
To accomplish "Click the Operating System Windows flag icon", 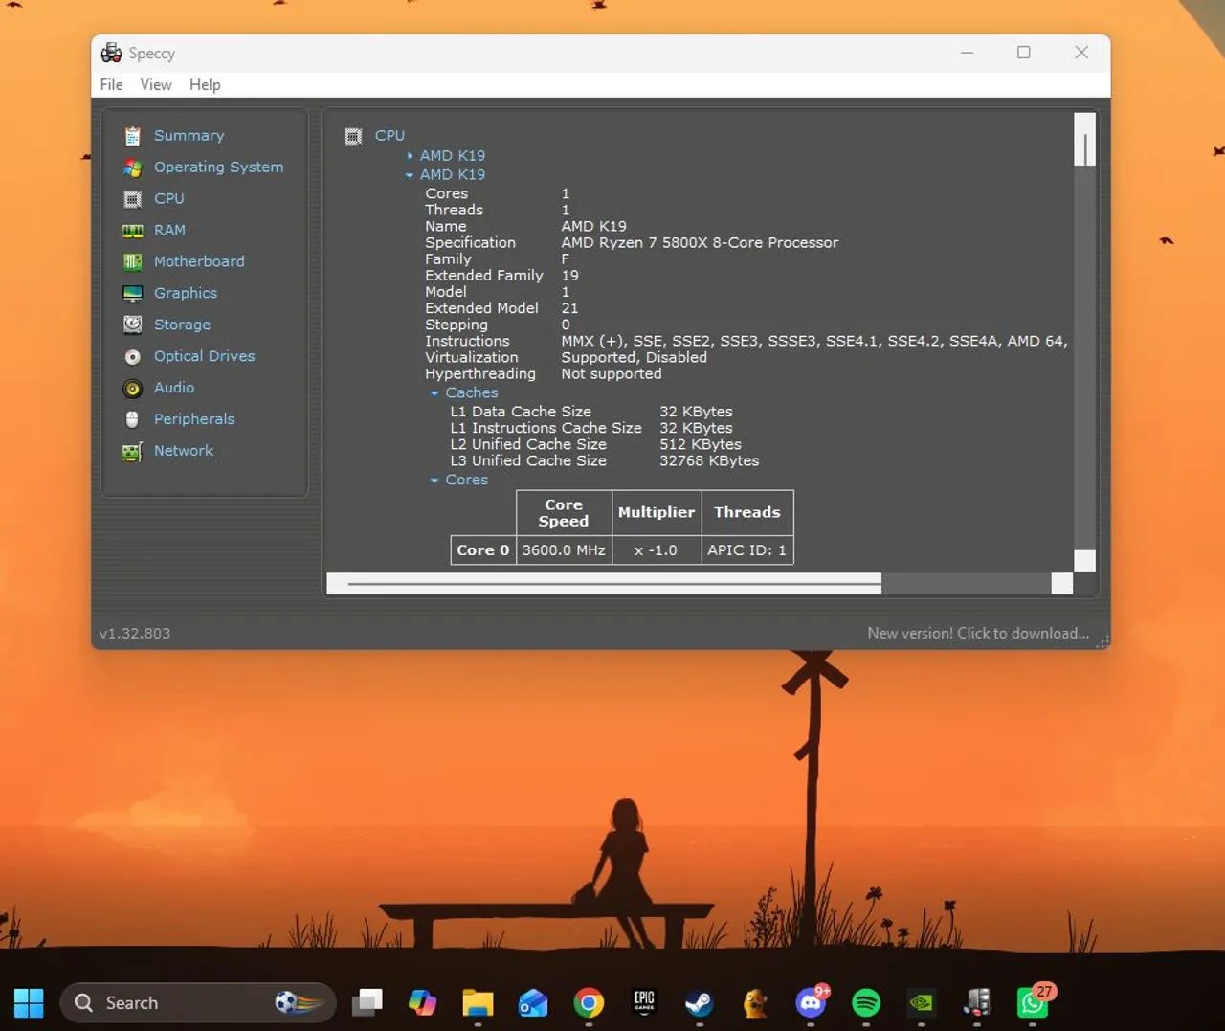I will tap(133, 168).
